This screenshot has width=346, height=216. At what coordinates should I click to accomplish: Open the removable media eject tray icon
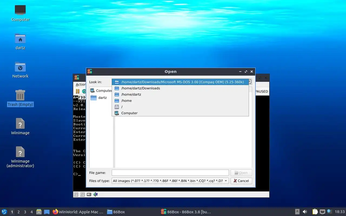[x=297, y=212]
